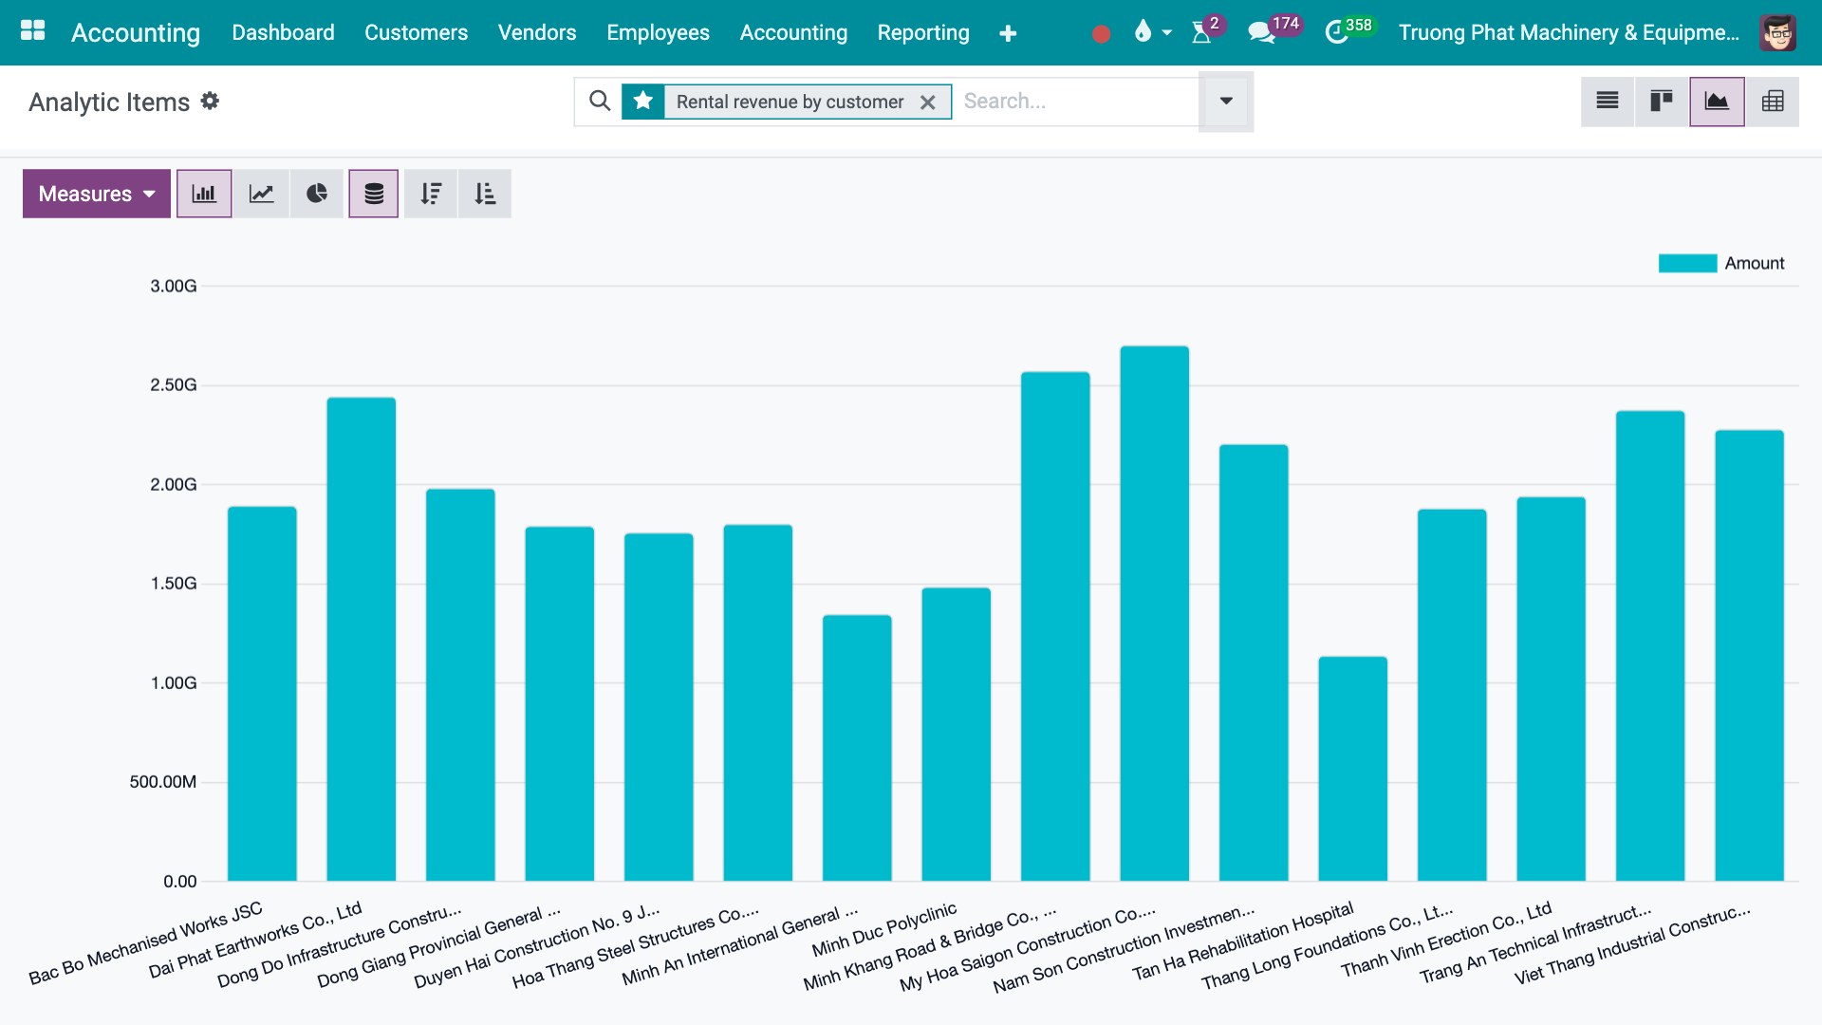Select line chart mode
Viewport: 1822px width, 1025px height.
(x=261, y=194)
